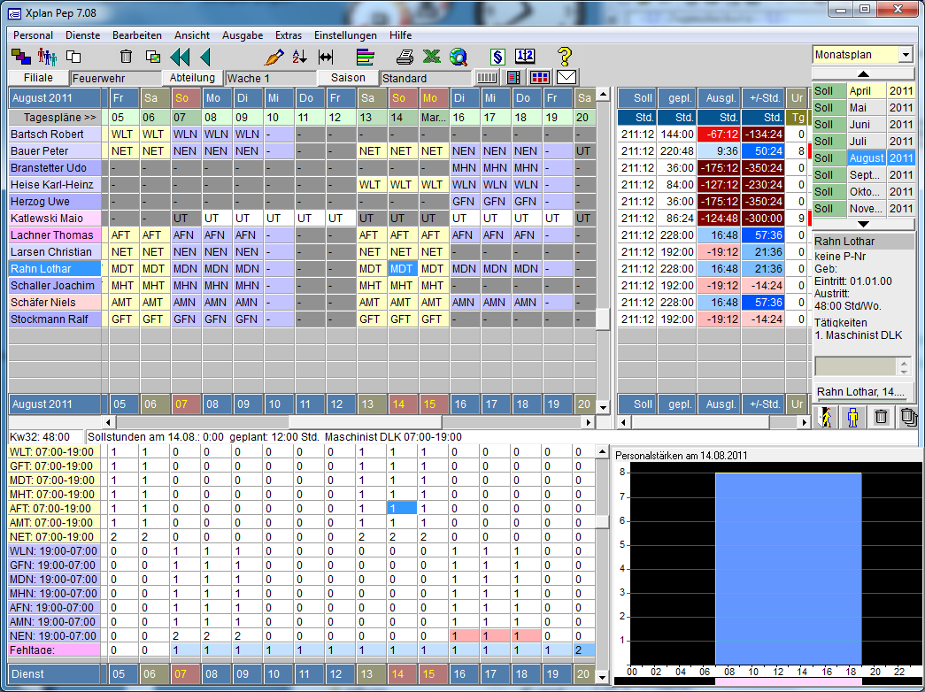Select the NEN: 19:00-07:00 shift row
Image resolution: width=925 pixels, height=692 pixels.
[54, 636]
